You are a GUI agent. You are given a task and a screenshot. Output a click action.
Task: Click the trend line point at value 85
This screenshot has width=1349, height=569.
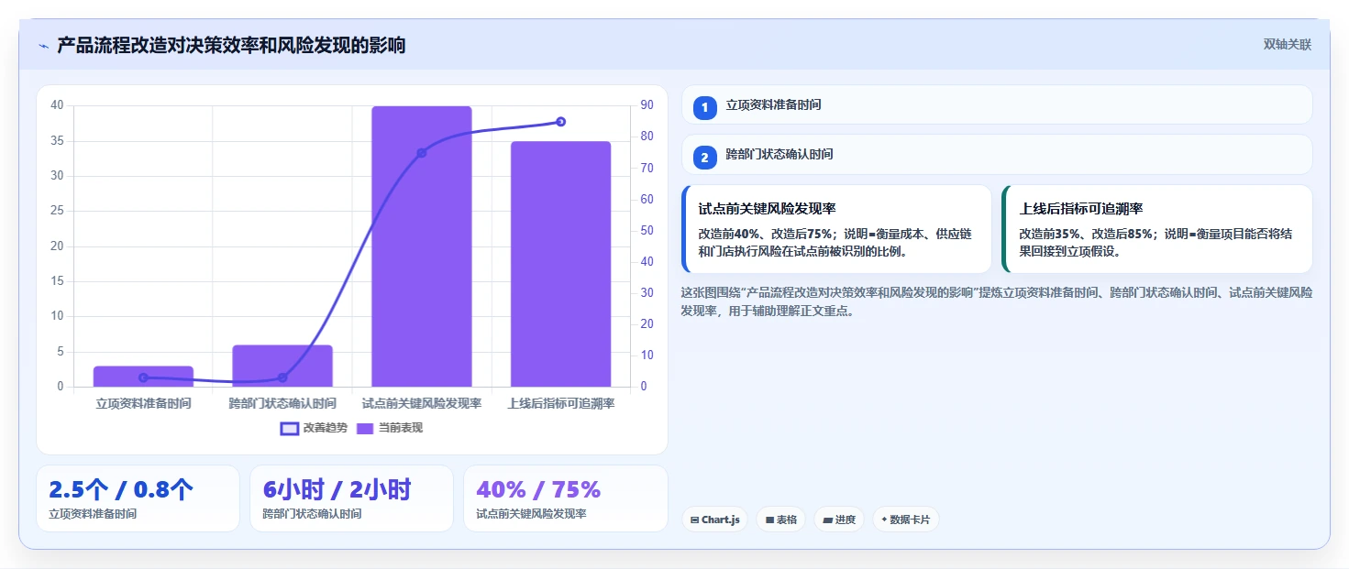point(560,122)
